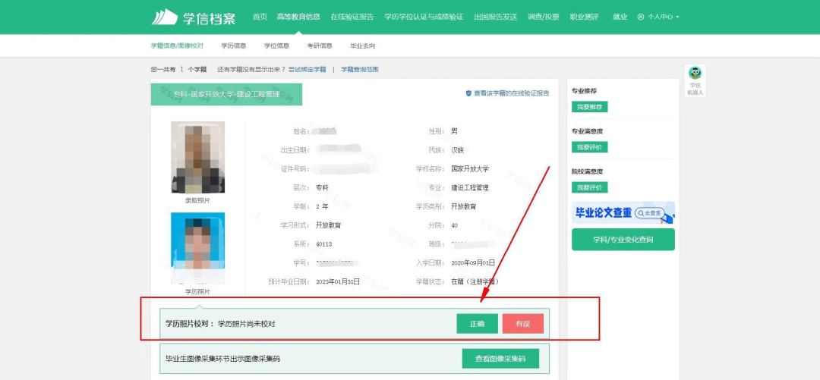820x380 pixels.
Task: Click the 学科/专业变化查询 button
Action: coord(623,240)
